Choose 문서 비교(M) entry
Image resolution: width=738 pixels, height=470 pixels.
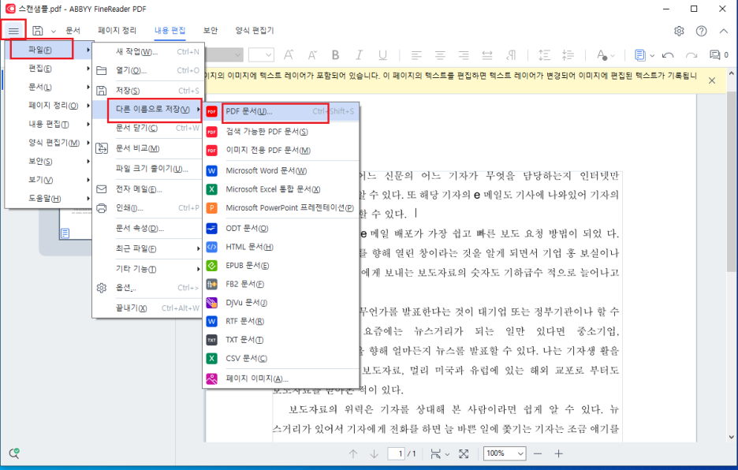(147, 148)
